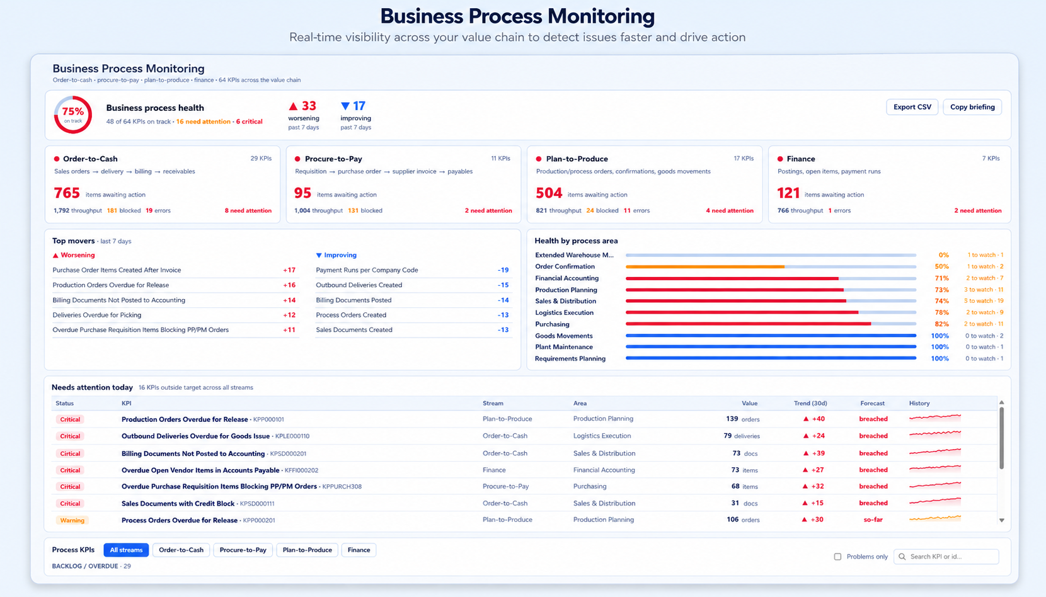Click the blue improving triangle beside 17
Image resolution: width=1046 pixels, height=597 pixels.
pyautogui.click(x=345, y=106)
